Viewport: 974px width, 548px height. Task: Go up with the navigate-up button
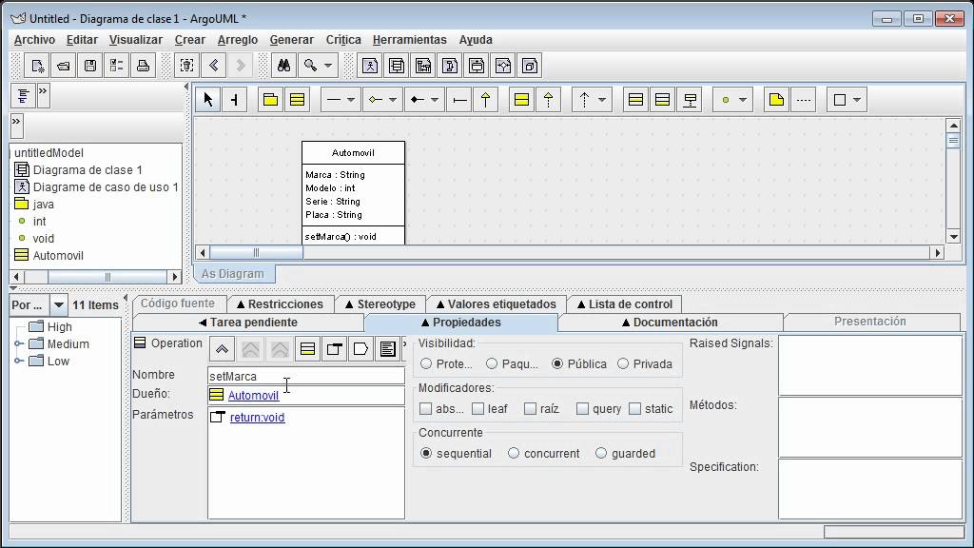[222, 349]
